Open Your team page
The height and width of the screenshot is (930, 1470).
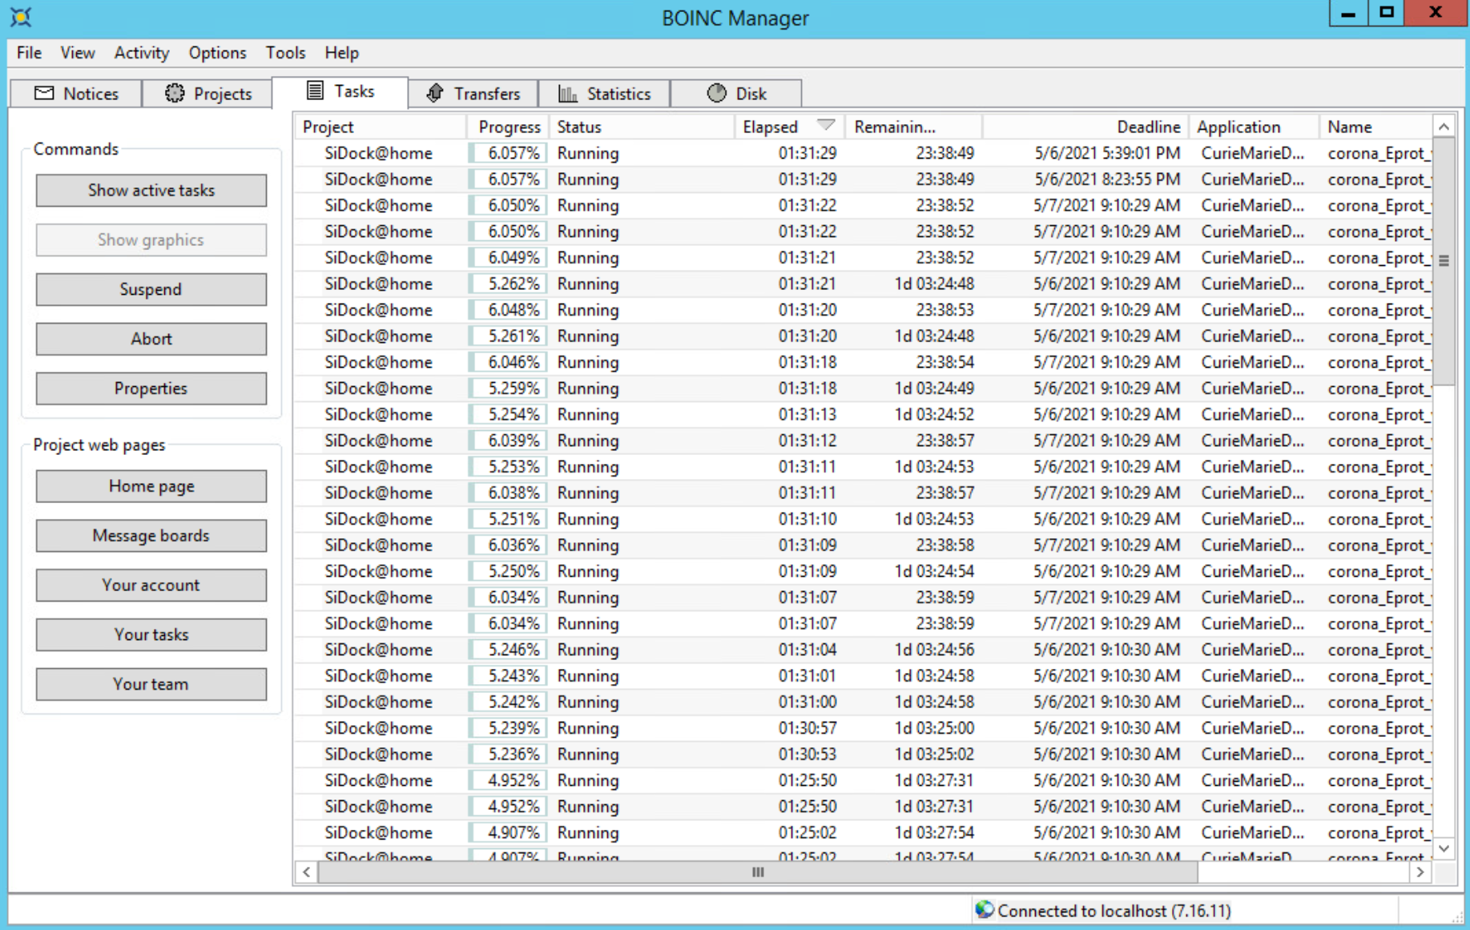tap(151, 684)
